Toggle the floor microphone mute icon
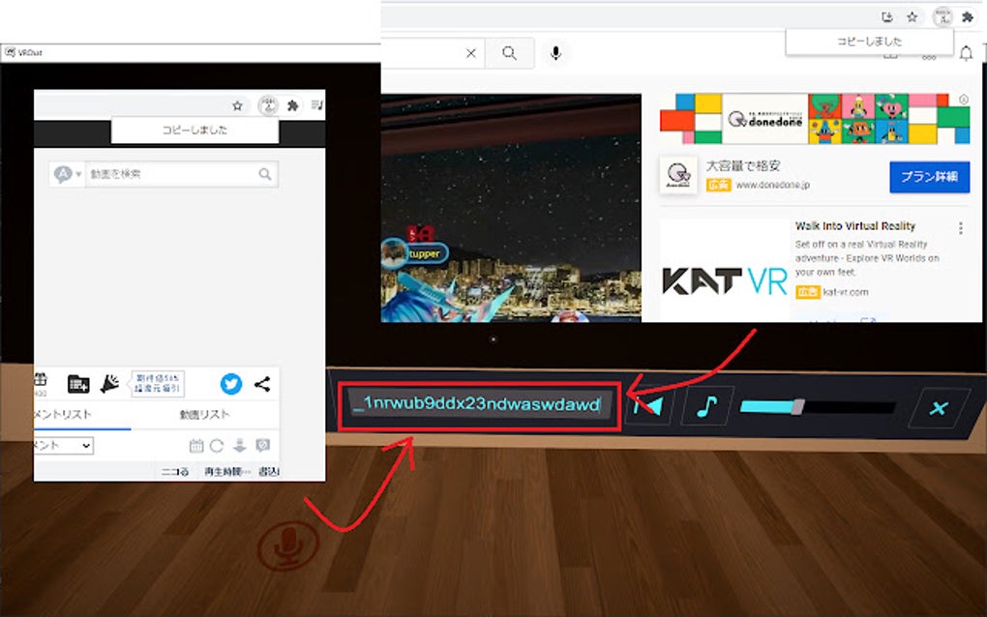The width and height of the screenshot is (987, 617). pyautogui.click(x=285, y=544)
